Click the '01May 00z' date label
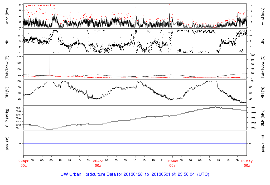270x185 pixels. [x=172, y=163]
